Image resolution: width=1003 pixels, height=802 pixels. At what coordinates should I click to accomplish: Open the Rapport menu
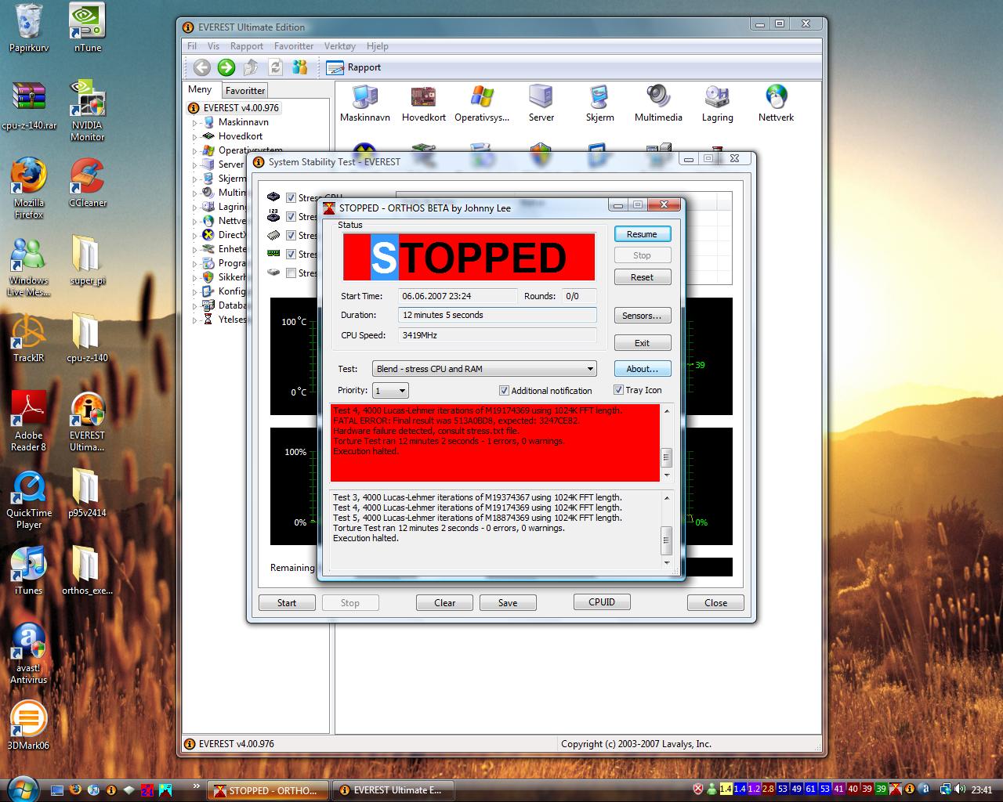click(x=247, y=46)
